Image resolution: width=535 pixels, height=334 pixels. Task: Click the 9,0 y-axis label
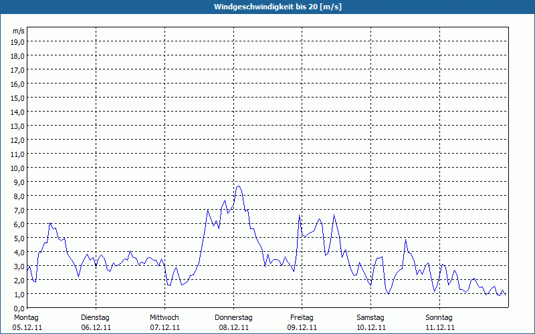(19, 182)
